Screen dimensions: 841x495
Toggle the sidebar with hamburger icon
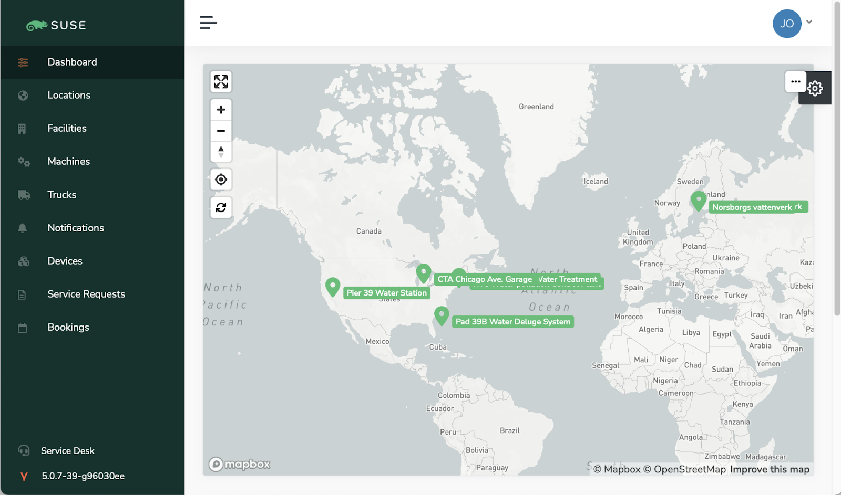click(208, 23)
